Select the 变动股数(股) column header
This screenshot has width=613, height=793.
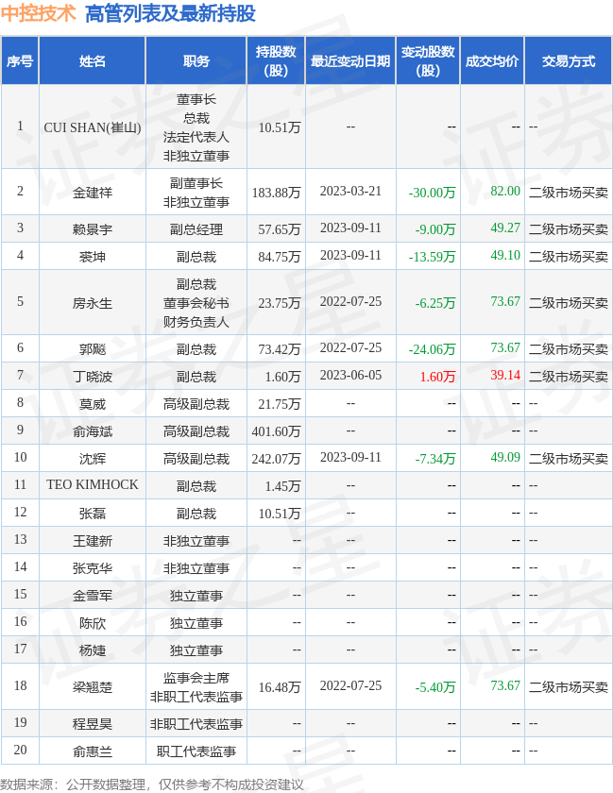[428, 61]
